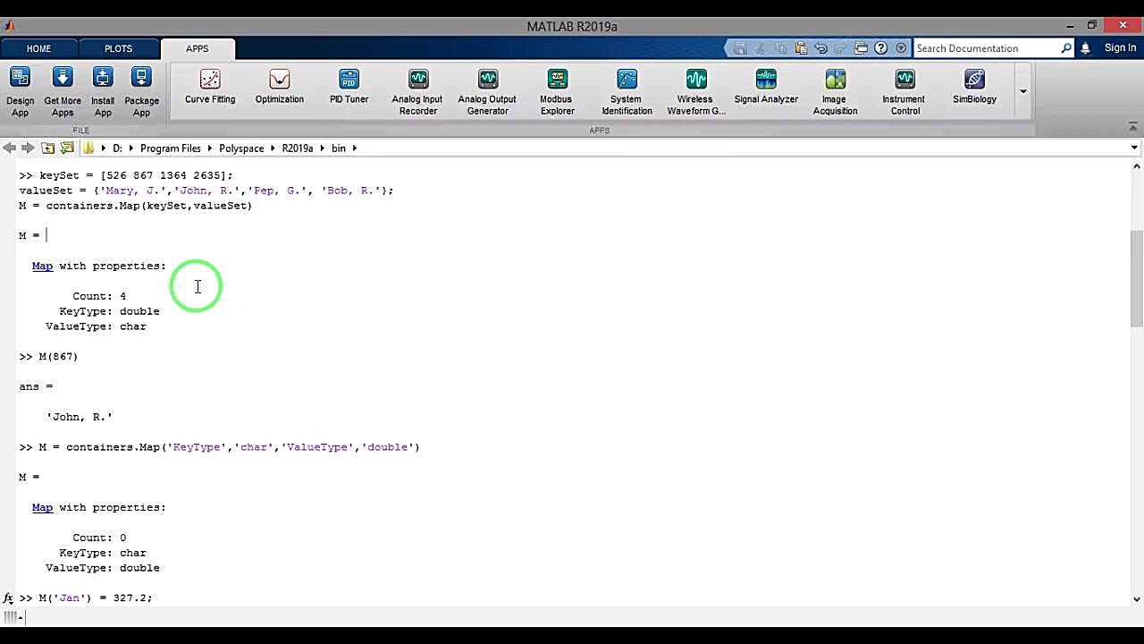
Task: Click the Search Documentation field
Action: click(987, 48)
